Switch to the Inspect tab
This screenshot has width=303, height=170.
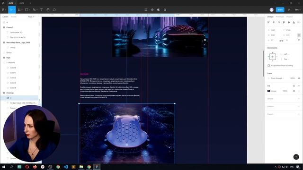[x=289, y=17]
